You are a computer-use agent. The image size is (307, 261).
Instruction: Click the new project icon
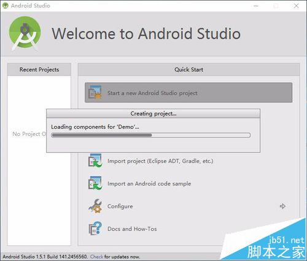95,93
